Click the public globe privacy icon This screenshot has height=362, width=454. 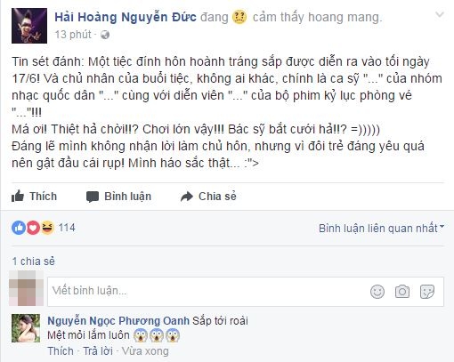[x=105, y=35]
